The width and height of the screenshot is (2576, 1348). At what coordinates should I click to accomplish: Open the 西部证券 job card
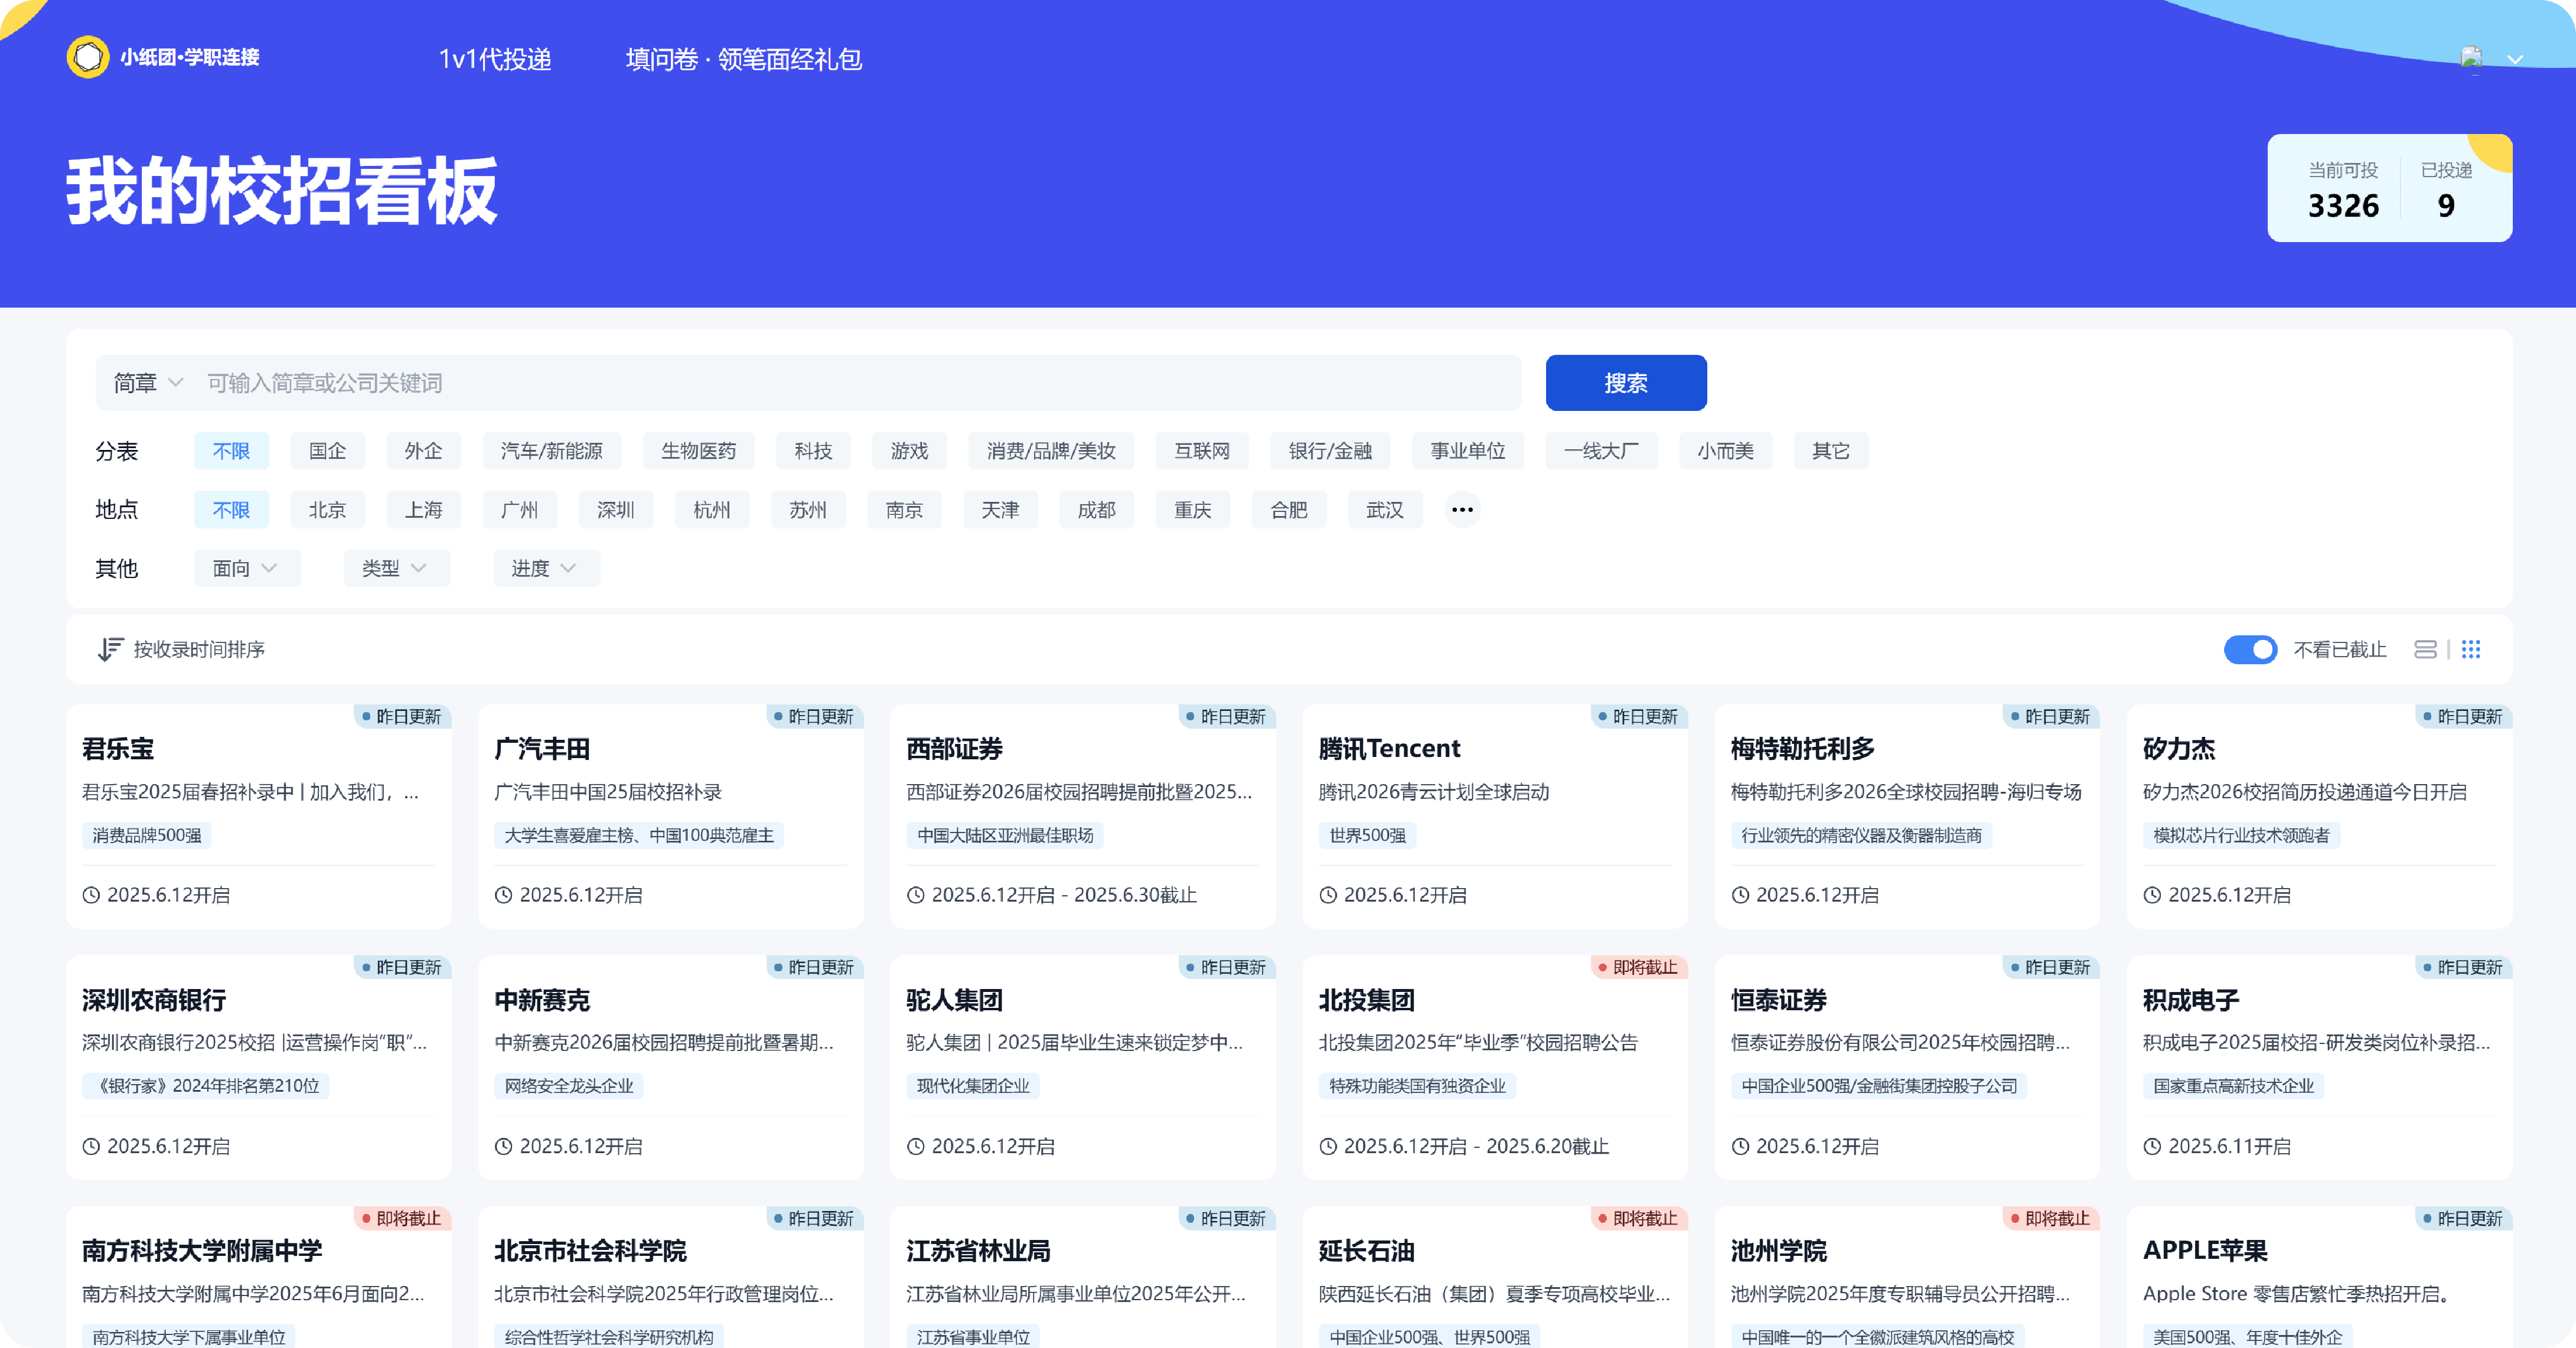click(x=1082, y=816)
